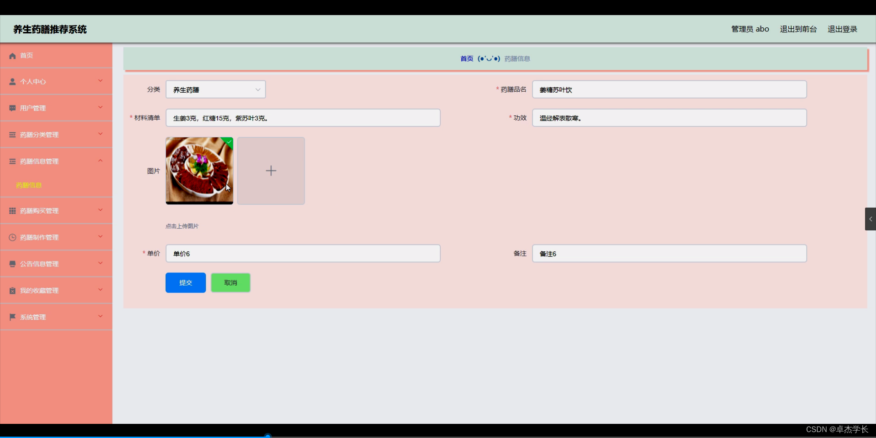Expand the 药膳分类管理 menu chevron

[100, 134]
